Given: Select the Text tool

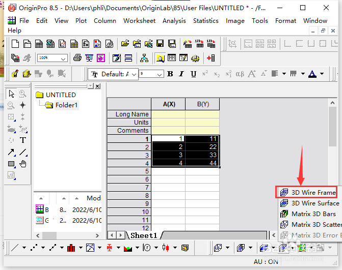Looking at the screenshot, I should [23, 140].
